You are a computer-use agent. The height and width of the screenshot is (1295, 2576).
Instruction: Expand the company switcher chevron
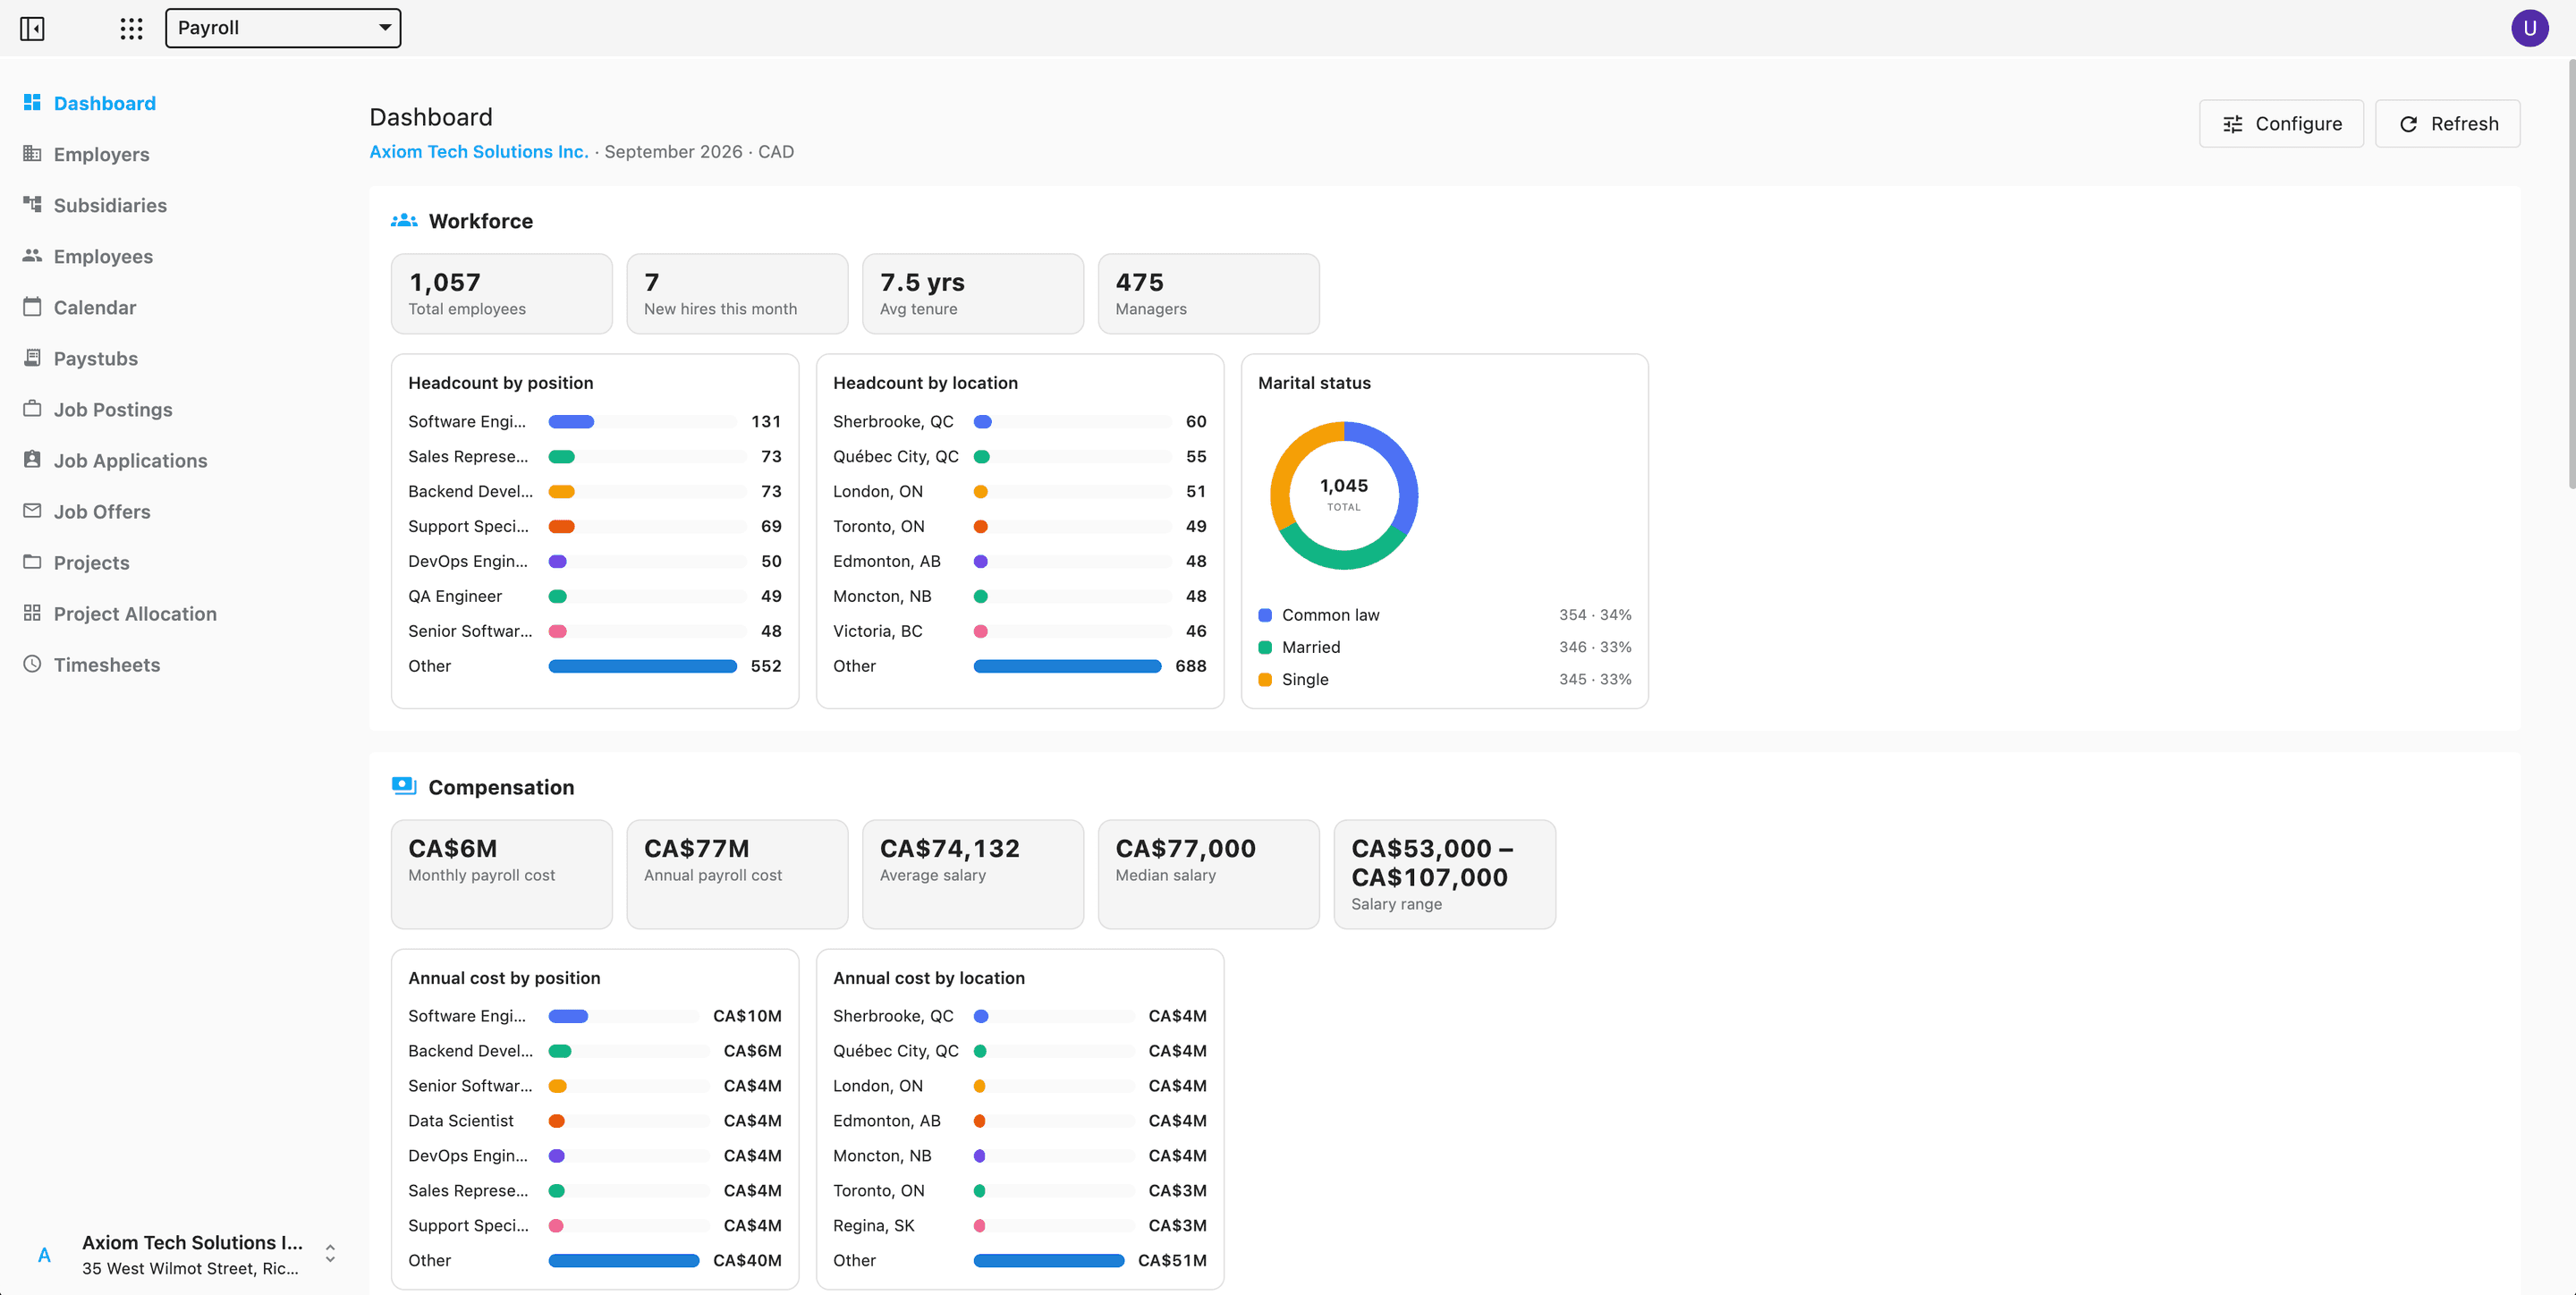point(330,1253)
